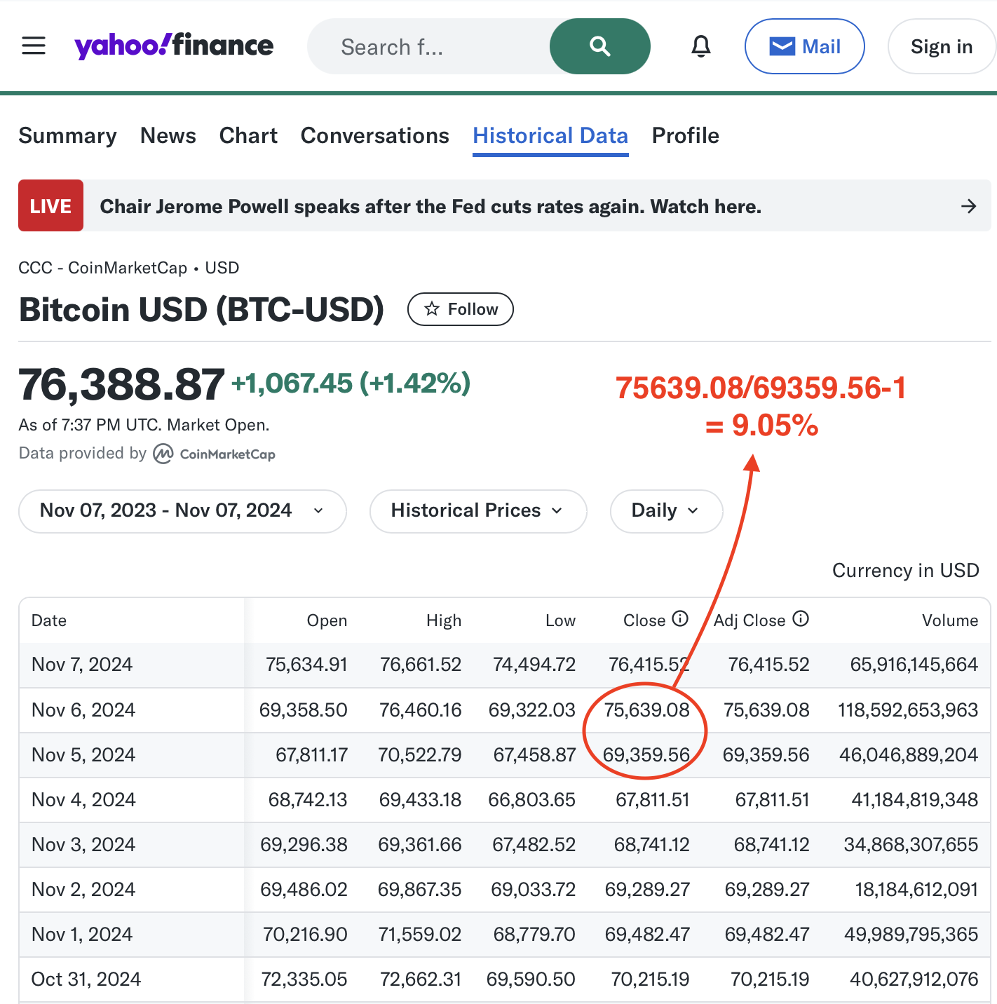This screenshot has height=1004, width=997.
Task: Click the arrow on the live banner
Action: 969,206
